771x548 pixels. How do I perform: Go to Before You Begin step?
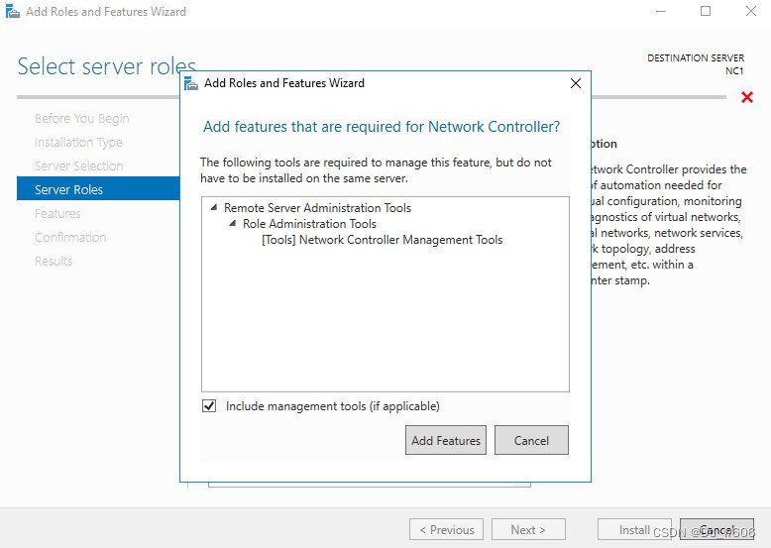[81, 119]
